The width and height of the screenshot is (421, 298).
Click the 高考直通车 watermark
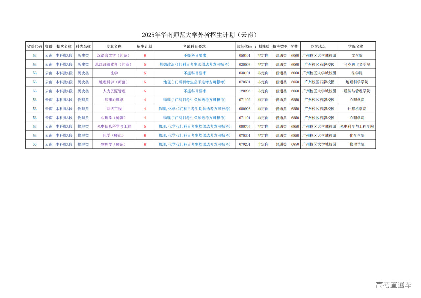(x=393, y=285)
